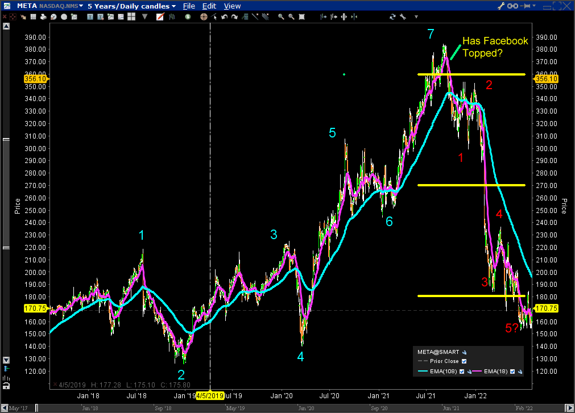Expand the toolbar overflow arrow after wrench
575x413 pixels.
pos(416,17)
